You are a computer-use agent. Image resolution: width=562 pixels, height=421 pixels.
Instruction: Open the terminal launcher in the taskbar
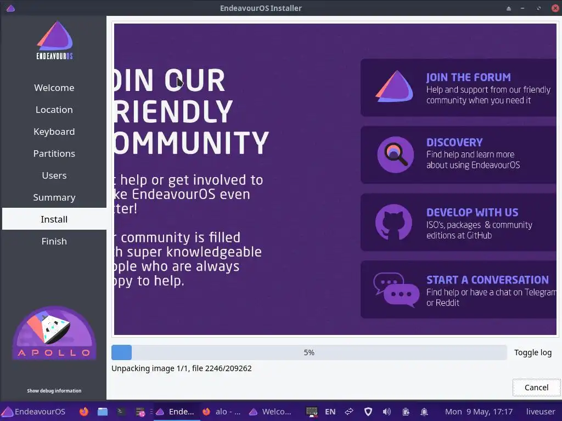(121, 412)
